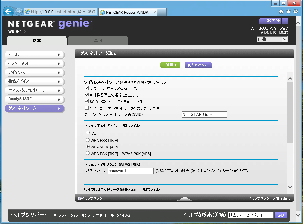
Task: Toggle SSID ブロードキャストを有効にする checkbox
Action: pos(87,101)
